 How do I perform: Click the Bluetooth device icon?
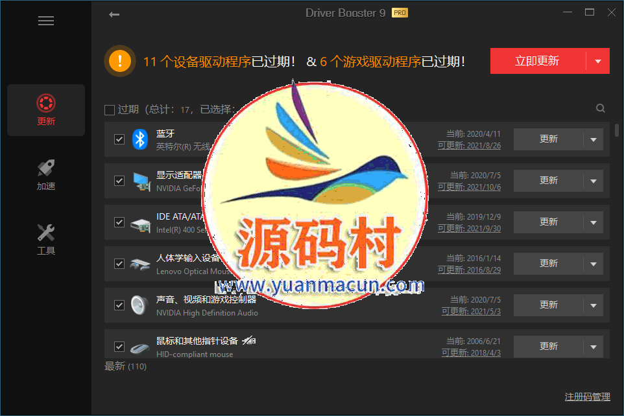click(x=140, y=139)
